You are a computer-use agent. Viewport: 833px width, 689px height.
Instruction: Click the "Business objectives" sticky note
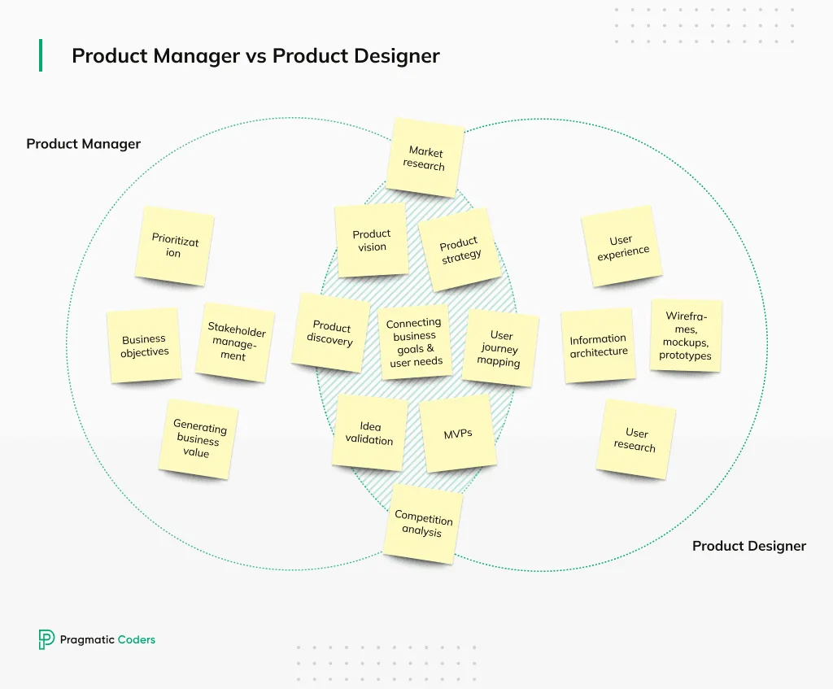[144, 345]
